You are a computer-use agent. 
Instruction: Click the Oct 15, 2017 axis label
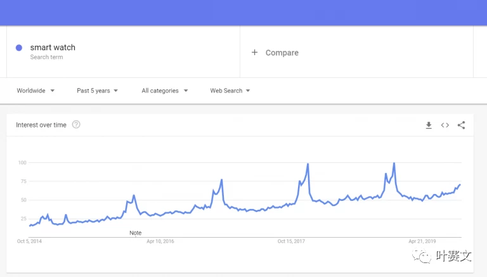(291, 241)
